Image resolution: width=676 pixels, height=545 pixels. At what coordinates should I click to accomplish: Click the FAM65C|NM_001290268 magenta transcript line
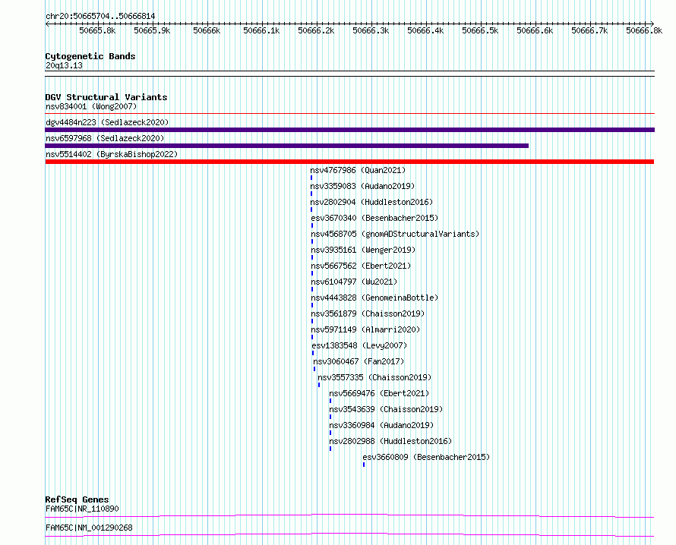(x=349, y=534)
